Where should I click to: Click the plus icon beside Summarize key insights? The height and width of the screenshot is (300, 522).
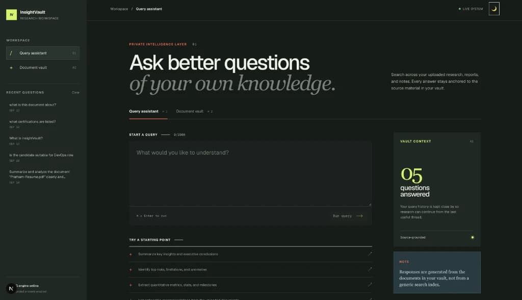[x=131, y=254]
